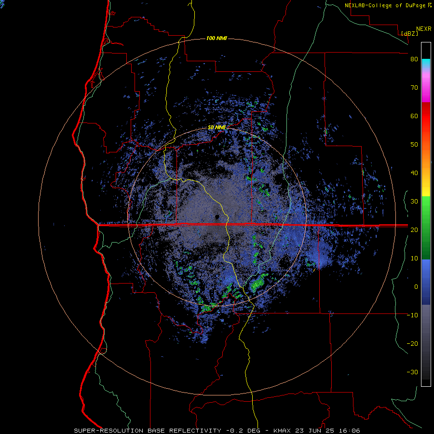Click the -30 value on the dBZ scale
This screenshot has width=434, height=434.
(412, 372)
